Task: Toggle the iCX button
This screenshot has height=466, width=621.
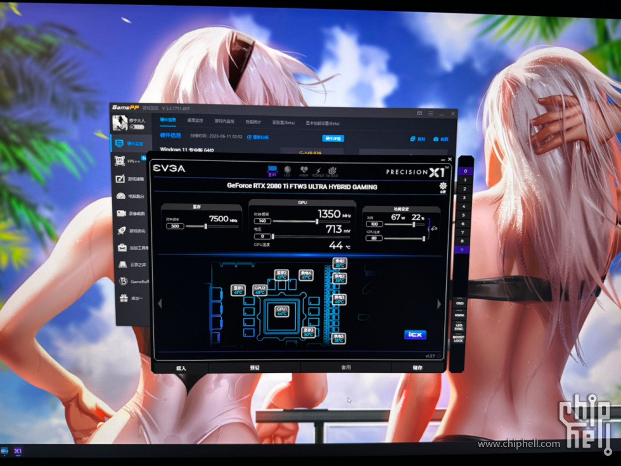Action: 415,335
